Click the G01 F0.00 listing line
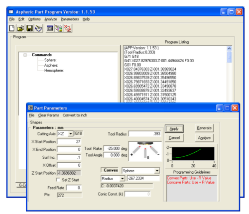The image size is (249, 214). tap(132, 65)
